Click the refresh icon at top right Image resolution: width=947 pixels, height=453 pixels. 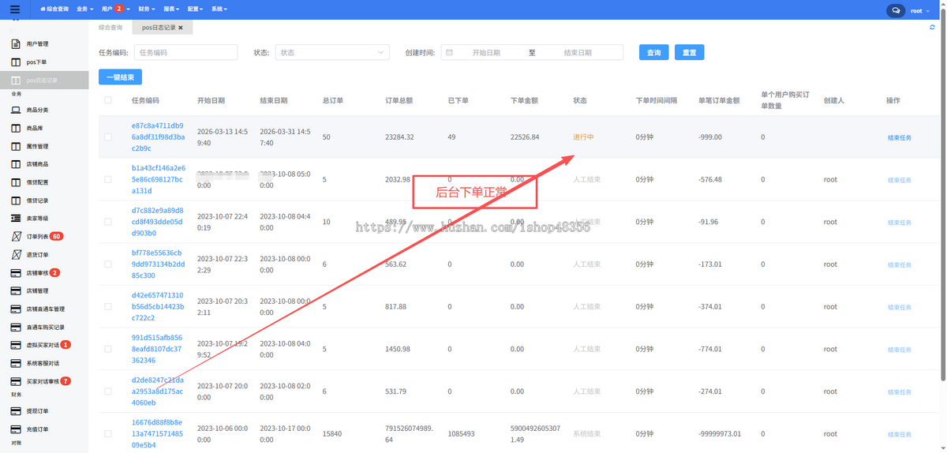pyautogui.click(x=933, y=27)
